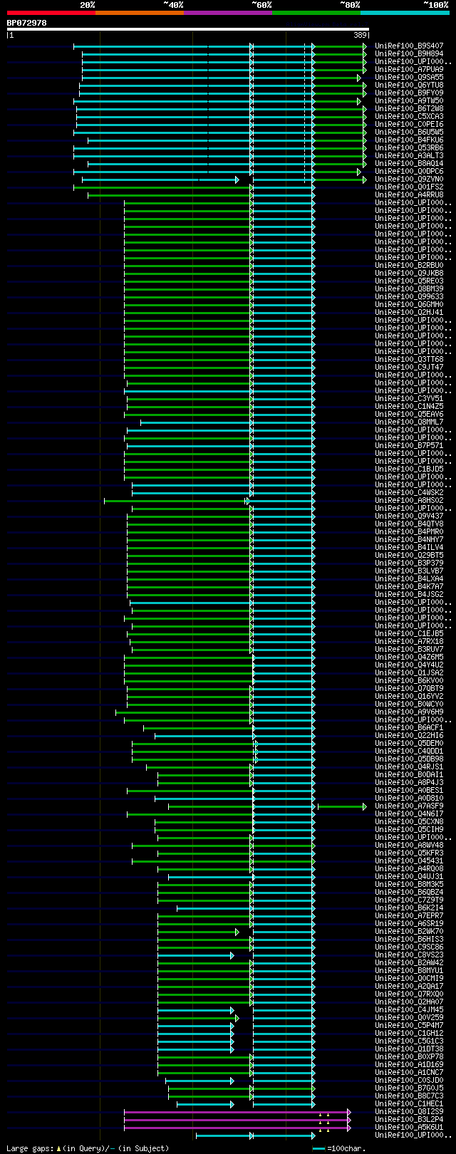Image resolution: width=456 pixels, height=1154 pixels.
Task: Click the UniRef100_Q99633 label
Action: click(x=409, y=296)
